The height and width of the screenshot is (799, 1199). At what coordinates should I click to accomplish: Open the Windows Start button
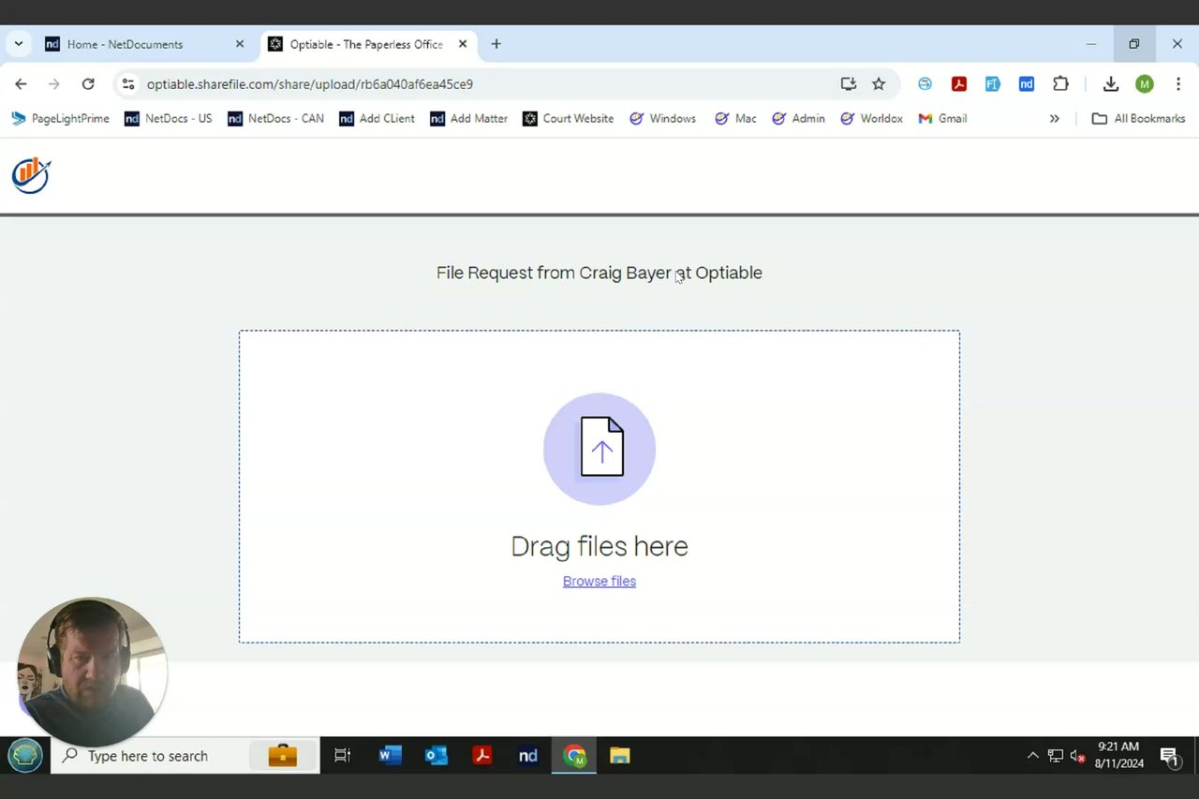(25, 756)
